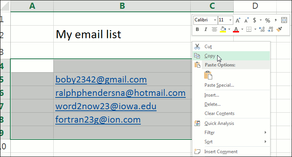292x157 pixels.
Task: Open the accounting format dropdown arrow
Action: pos(261,20)
